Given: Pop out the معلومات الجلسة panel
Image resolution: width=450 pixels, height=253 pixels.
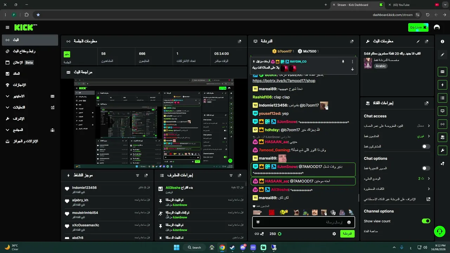Looking at the screenshot, I should (x=239, y=41).
